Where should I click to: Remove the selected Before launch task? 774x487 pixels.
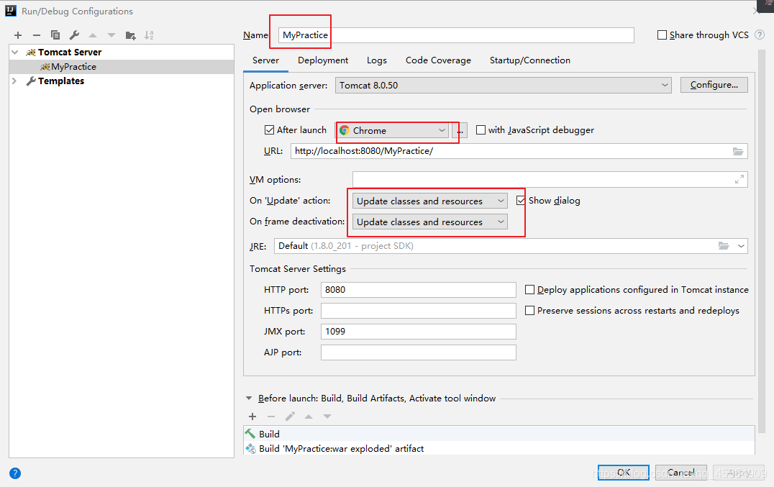[x=271, y=417]
